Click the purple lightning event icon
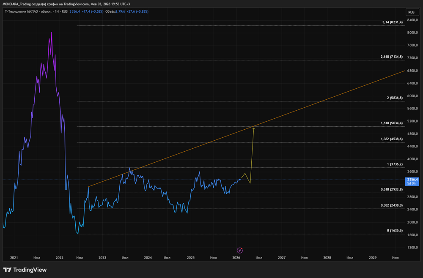 (x=240, y=250)
